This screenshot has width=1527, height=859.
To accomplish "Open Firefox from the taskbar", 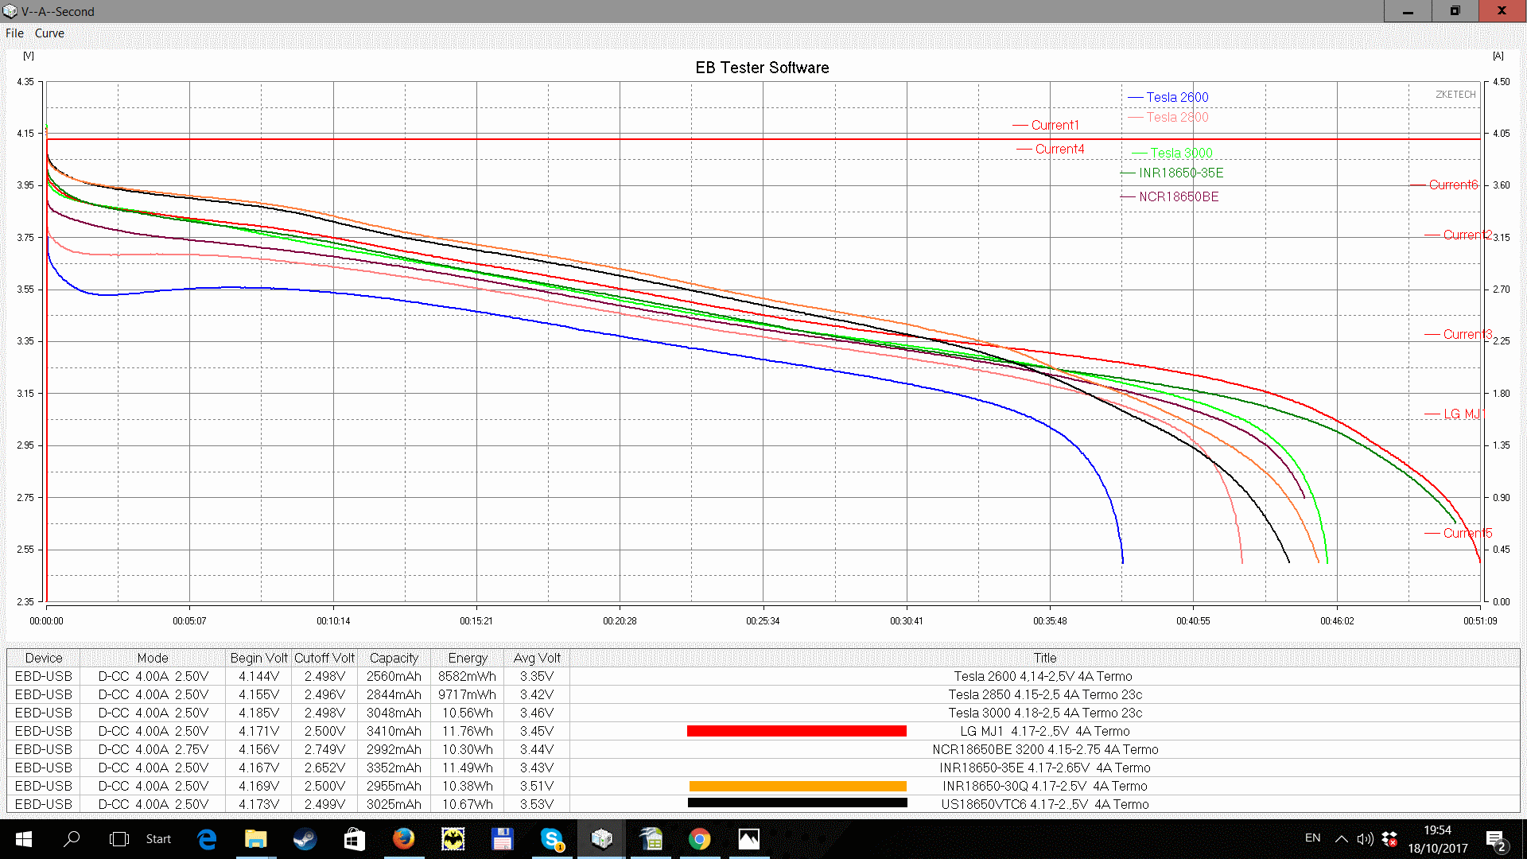I will click(403, 838).
